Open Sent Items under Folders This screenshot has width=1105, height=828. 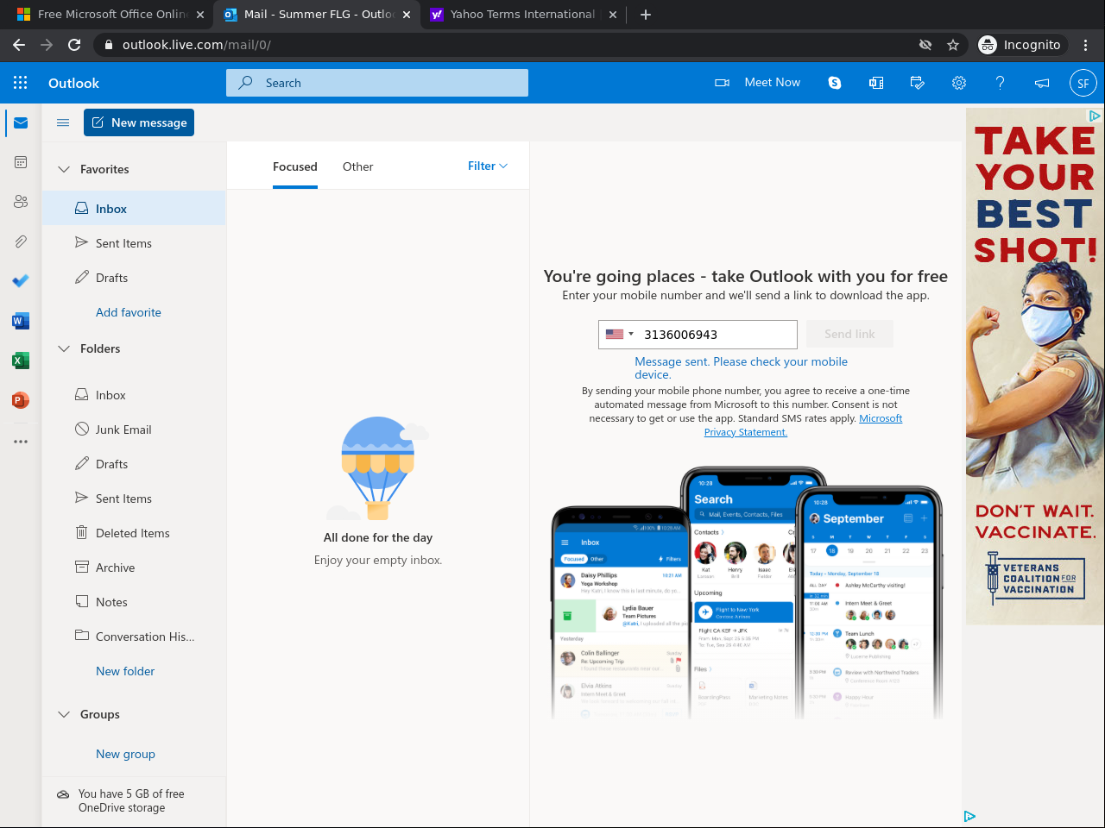click(x=134, y=499)
